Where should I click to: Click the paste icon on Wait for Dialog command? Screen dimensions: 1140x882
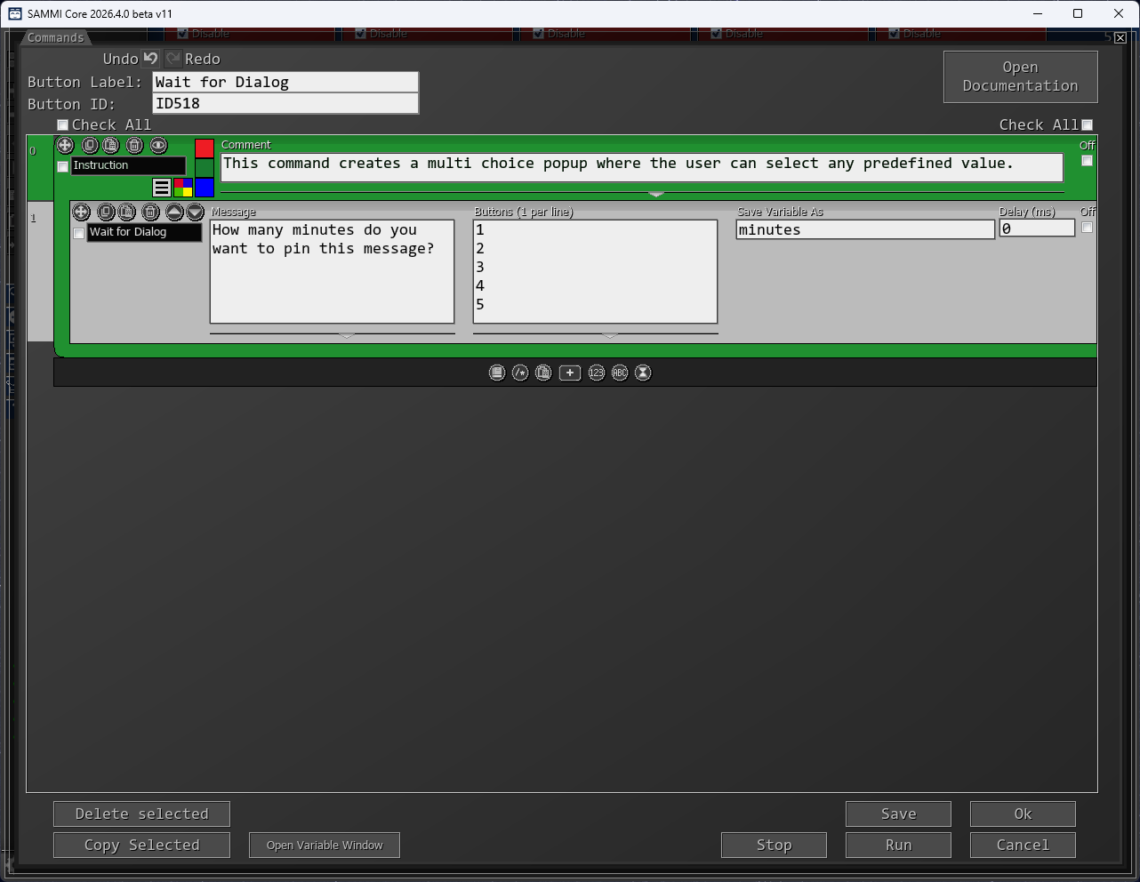(x=127, y=212)
